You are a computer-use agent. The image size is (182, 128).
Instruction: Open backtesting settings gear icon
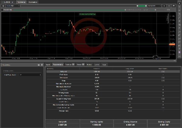[x=3, y=6]
